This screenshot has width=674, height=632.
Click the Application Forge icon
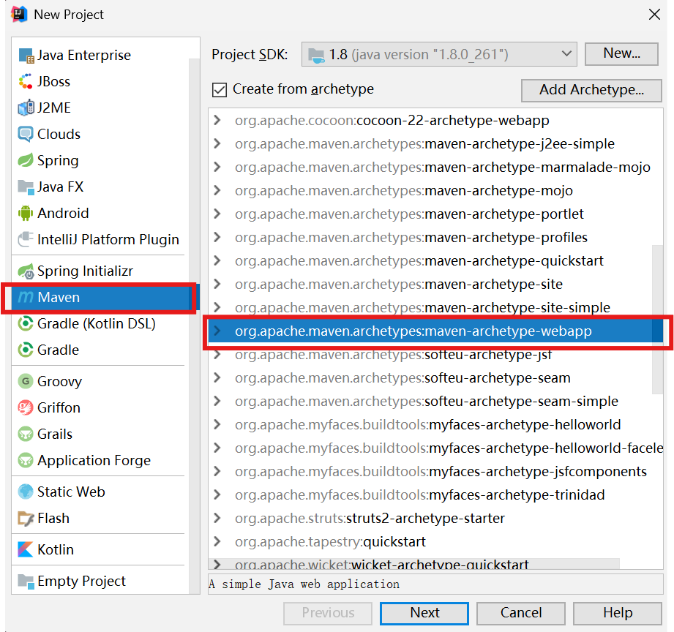(26, 460)
